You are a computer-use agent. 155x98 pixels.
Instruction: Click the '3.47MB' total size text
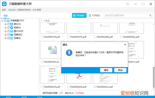point(79,93)
